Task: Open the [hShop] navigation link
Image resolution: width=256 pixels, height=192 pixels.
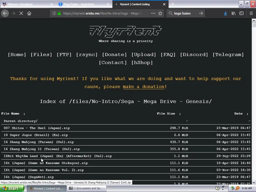Action: click(142, 62)
